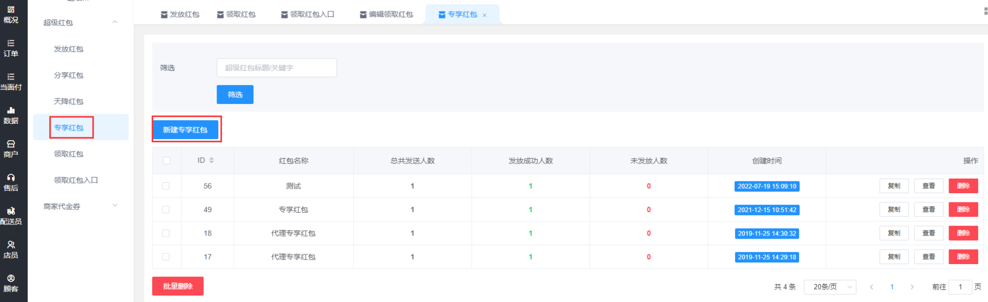Image resolution: width=988 pixels, height=302 pixels.
Task: Switch to the 领取红包入口 tab
Action: coord(307,15)
